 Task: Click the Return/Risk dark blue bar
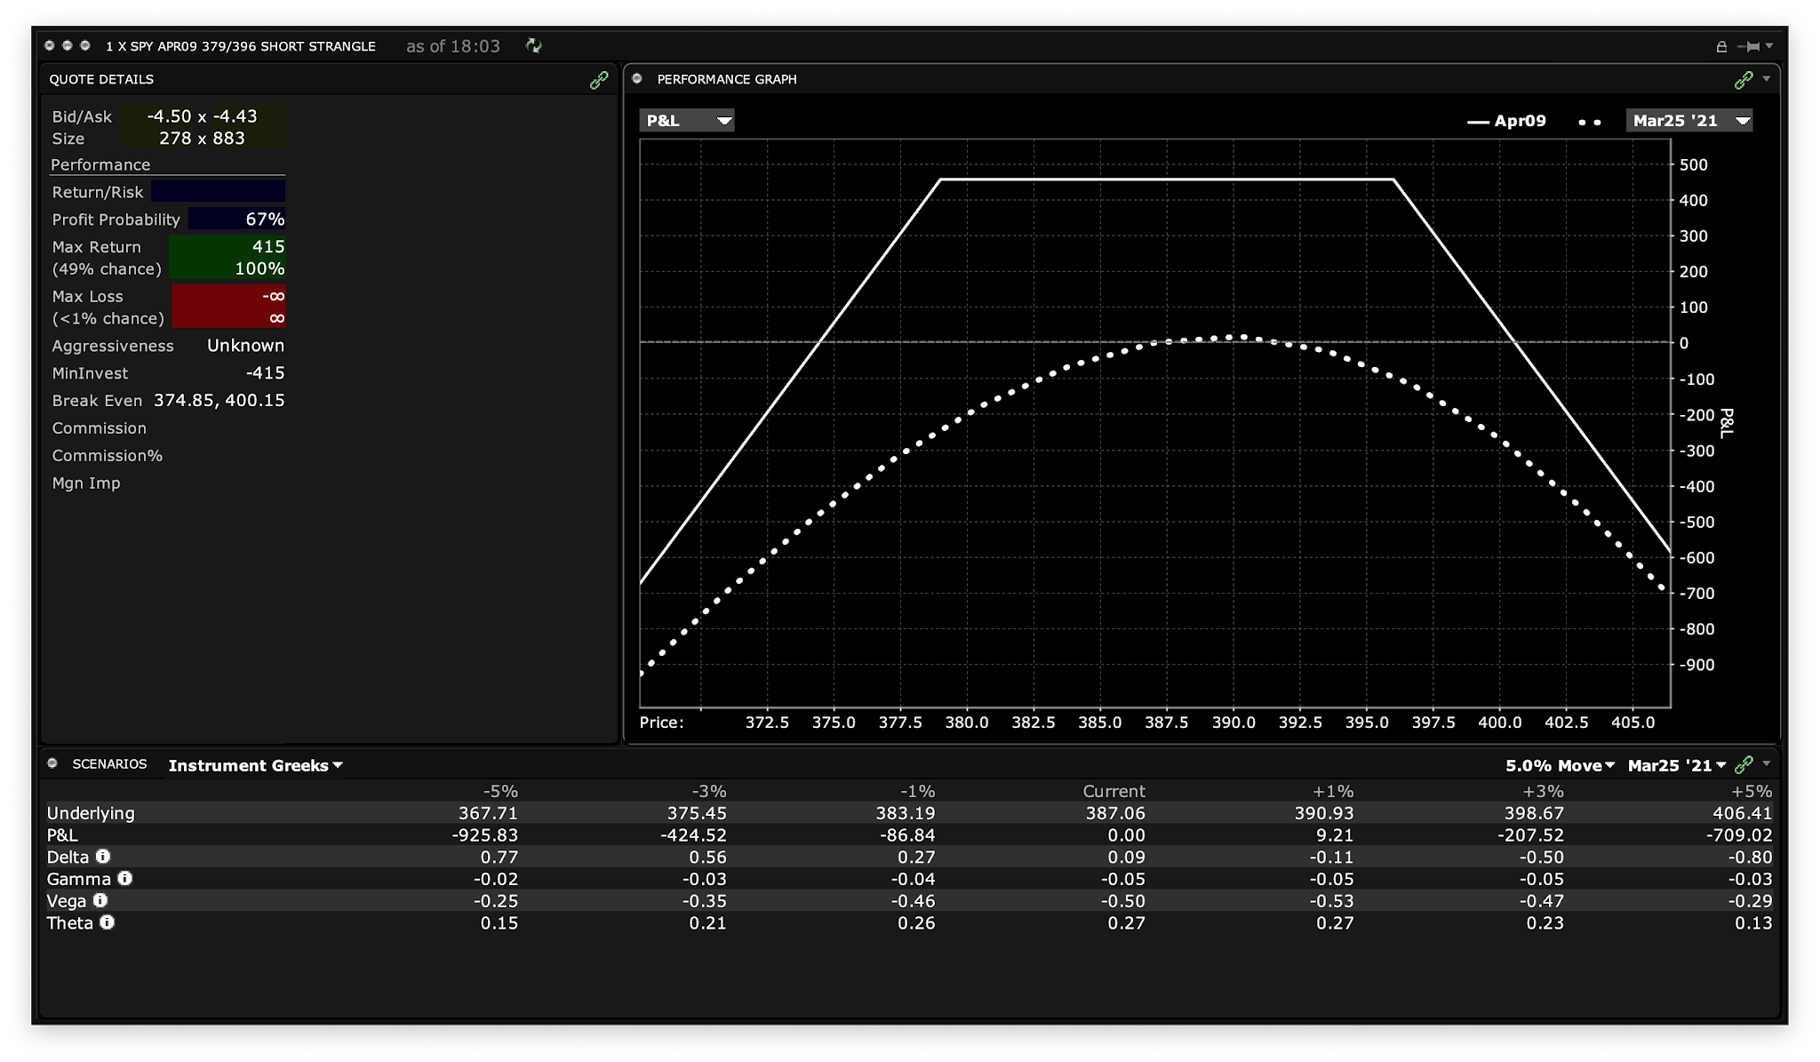[218, 191]
